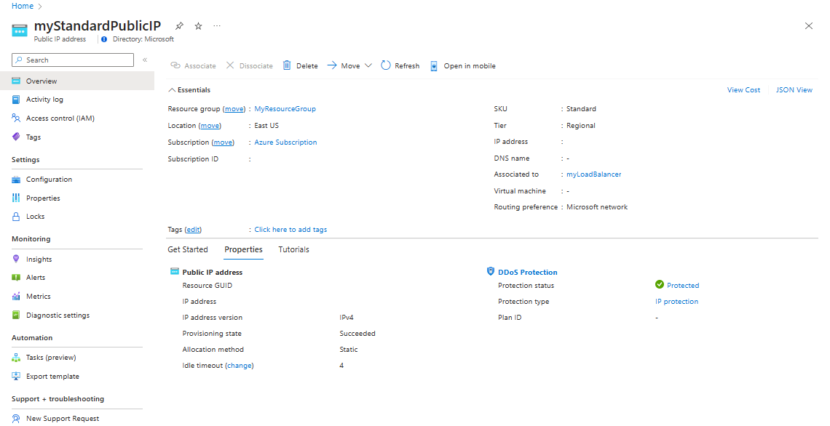Click the Delete trash icon
The height and width of the screenshot is (426, 830).
(x=287, y=65)
